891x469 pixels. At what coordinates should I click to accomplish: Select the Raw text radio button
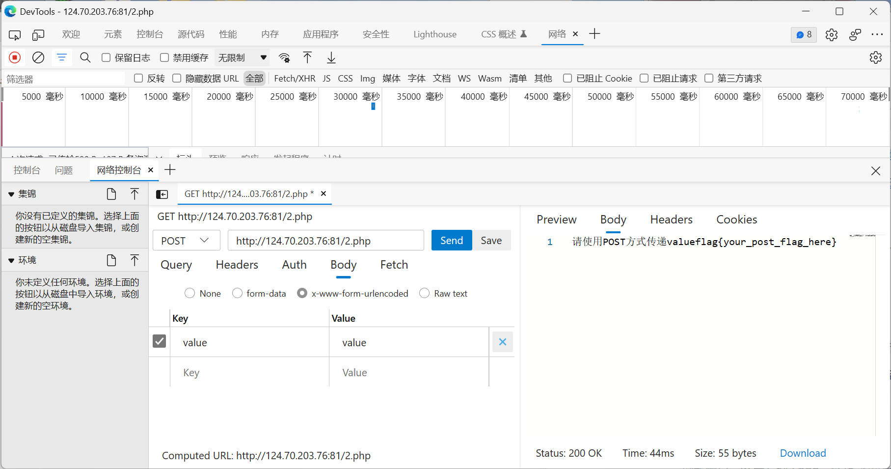tap(425, 293)
